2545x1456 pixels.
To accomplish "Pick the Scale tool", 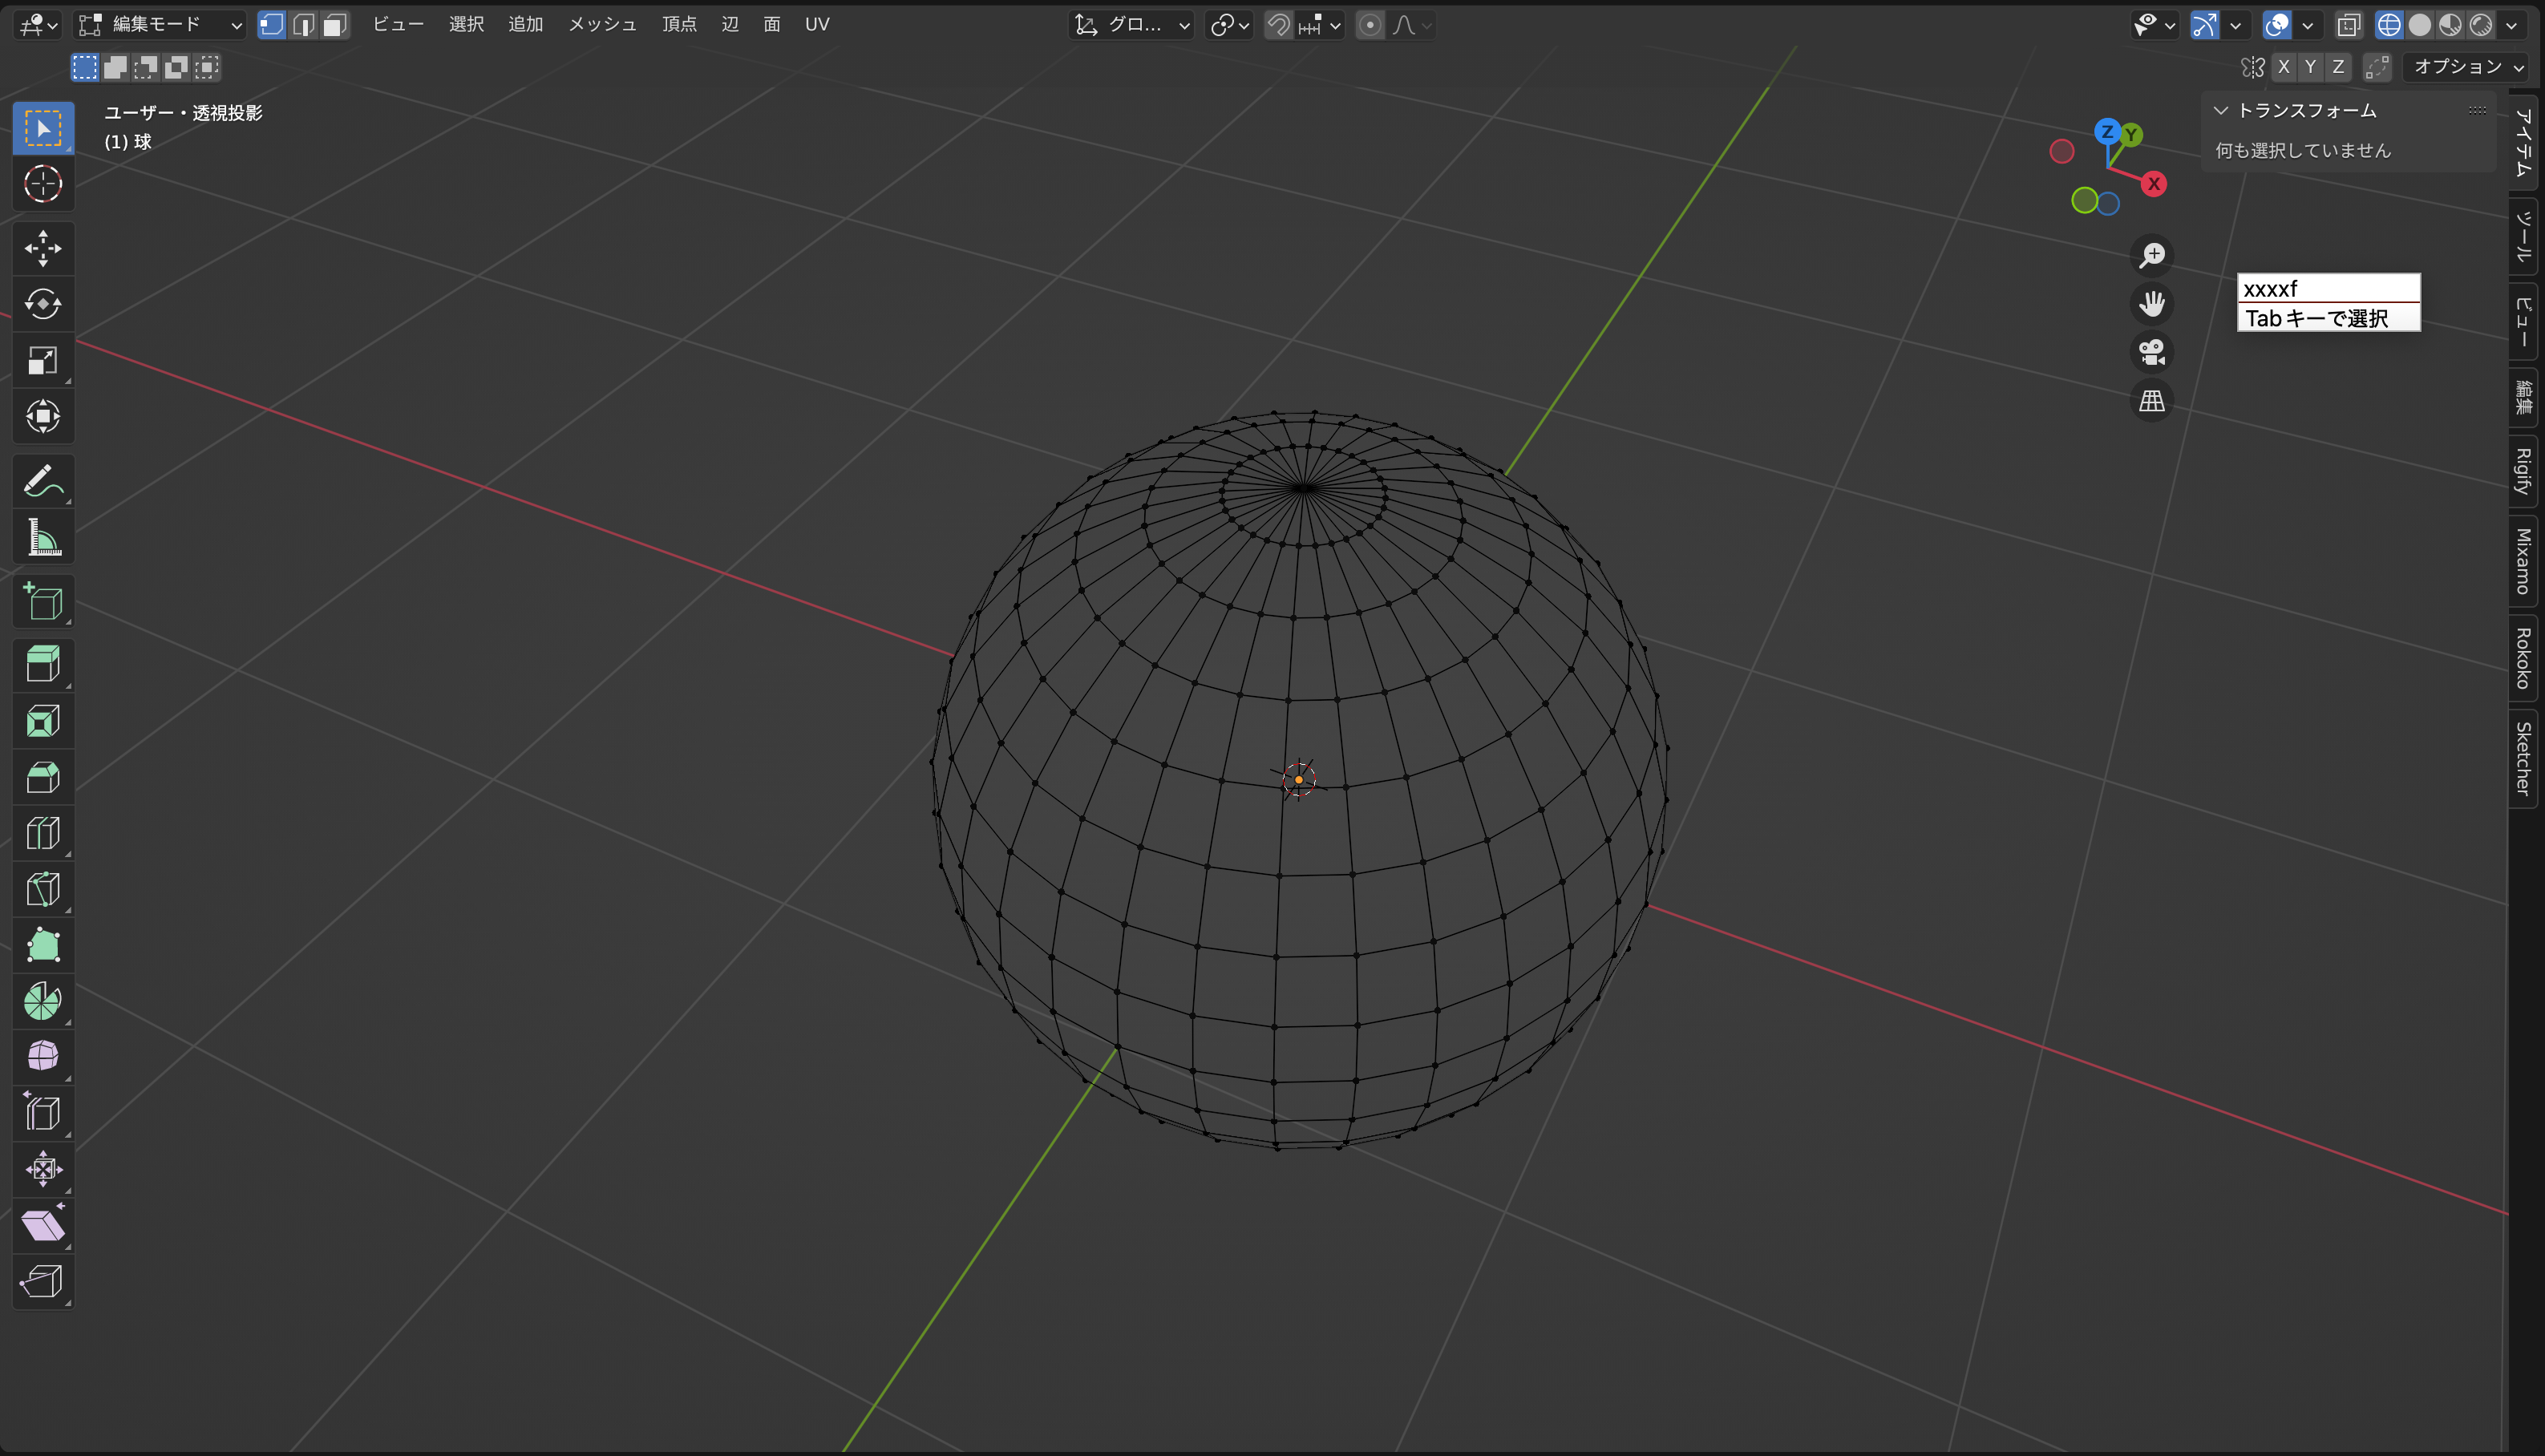I will [x=43, y=360].
